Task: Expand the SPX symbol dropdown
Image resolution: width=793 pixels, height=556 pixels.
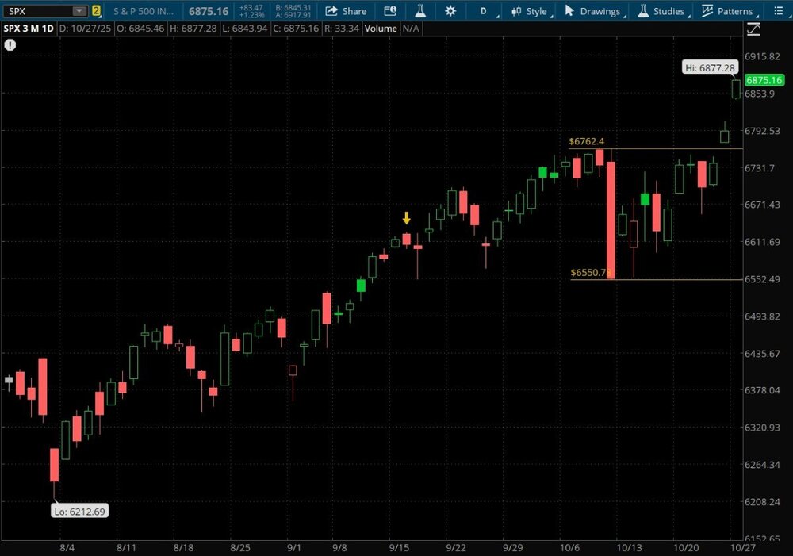Action: [x=79, y=11]
